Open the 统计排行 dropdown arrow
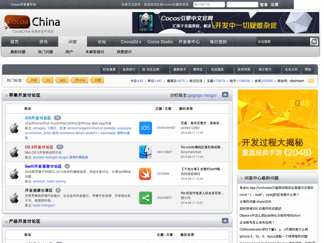Viewport: 324px width, 243px height. click(277, 69)
